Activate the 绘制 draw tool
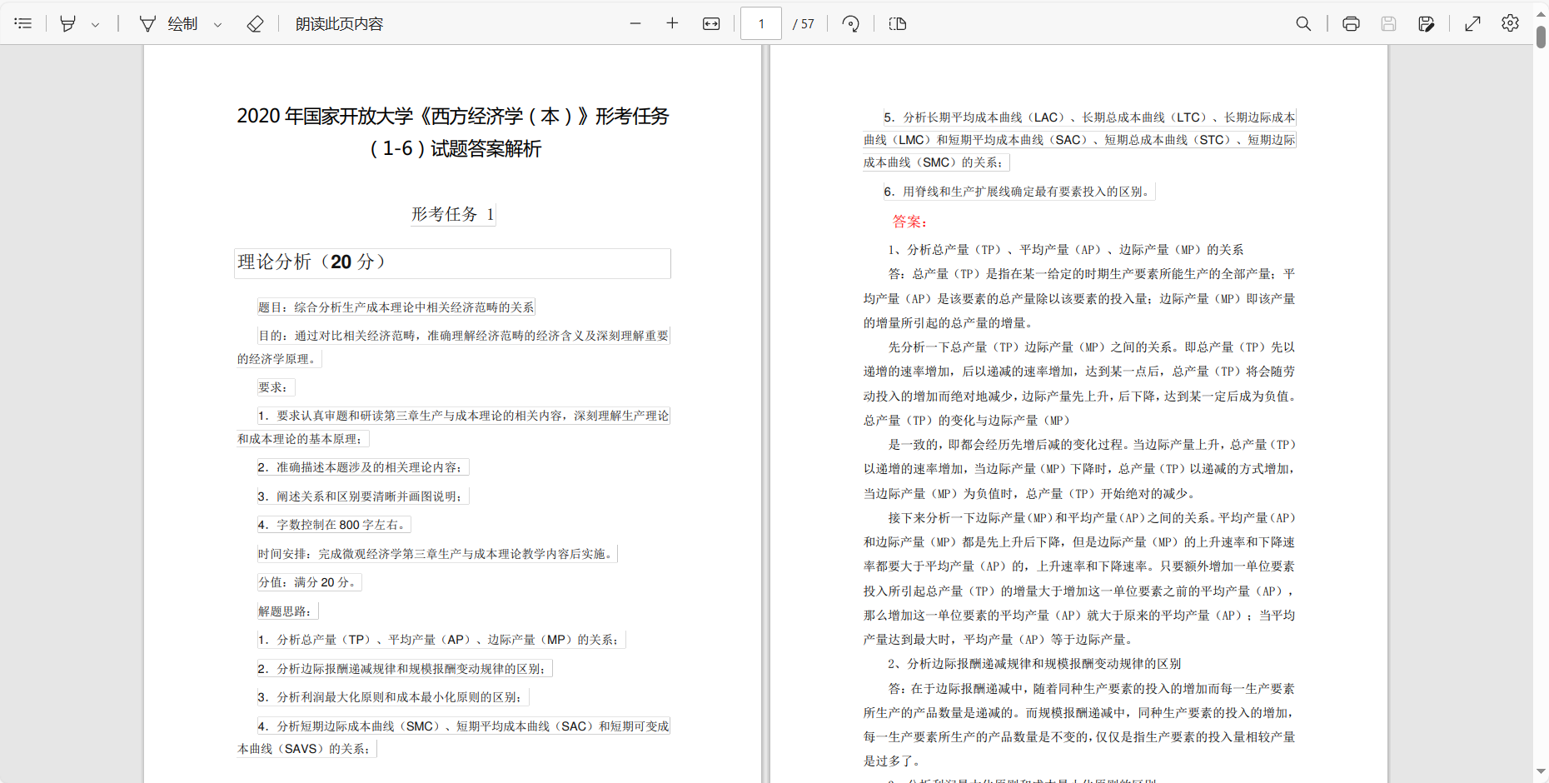 169,23
